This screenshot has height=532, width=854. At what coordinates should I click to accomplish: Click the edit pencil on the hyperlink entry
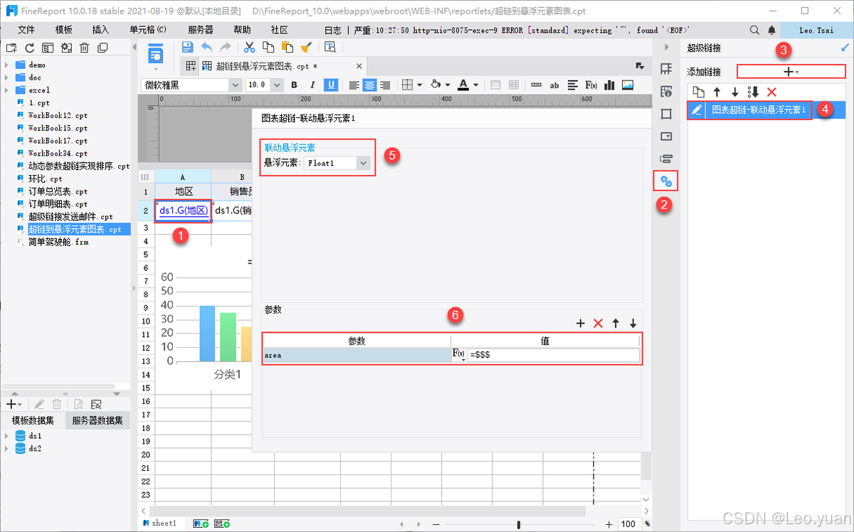697,110
